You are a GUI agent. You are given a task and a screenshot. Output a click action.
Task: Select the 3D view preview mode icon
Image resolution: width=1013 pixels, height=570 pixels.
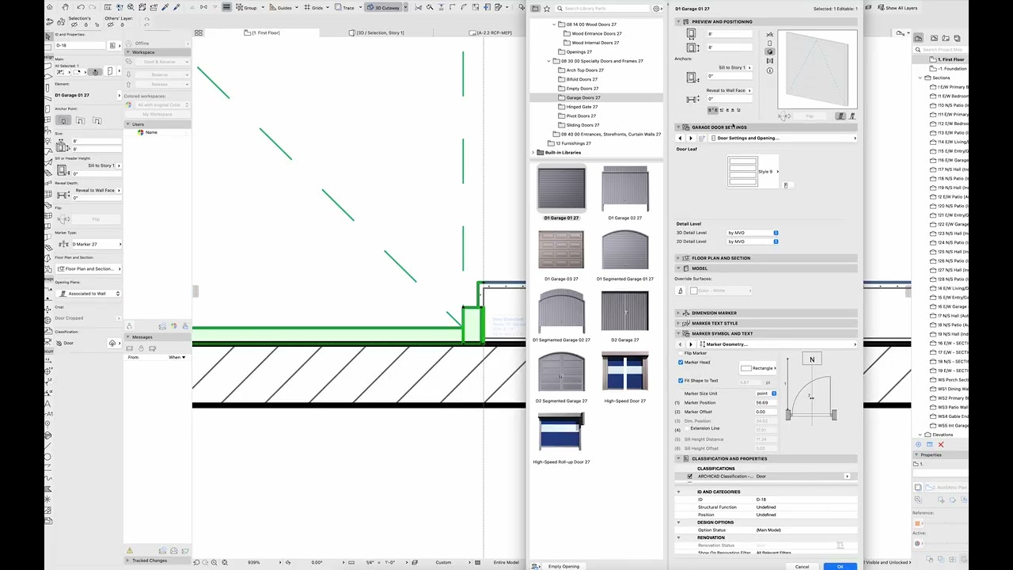(770, 51)
